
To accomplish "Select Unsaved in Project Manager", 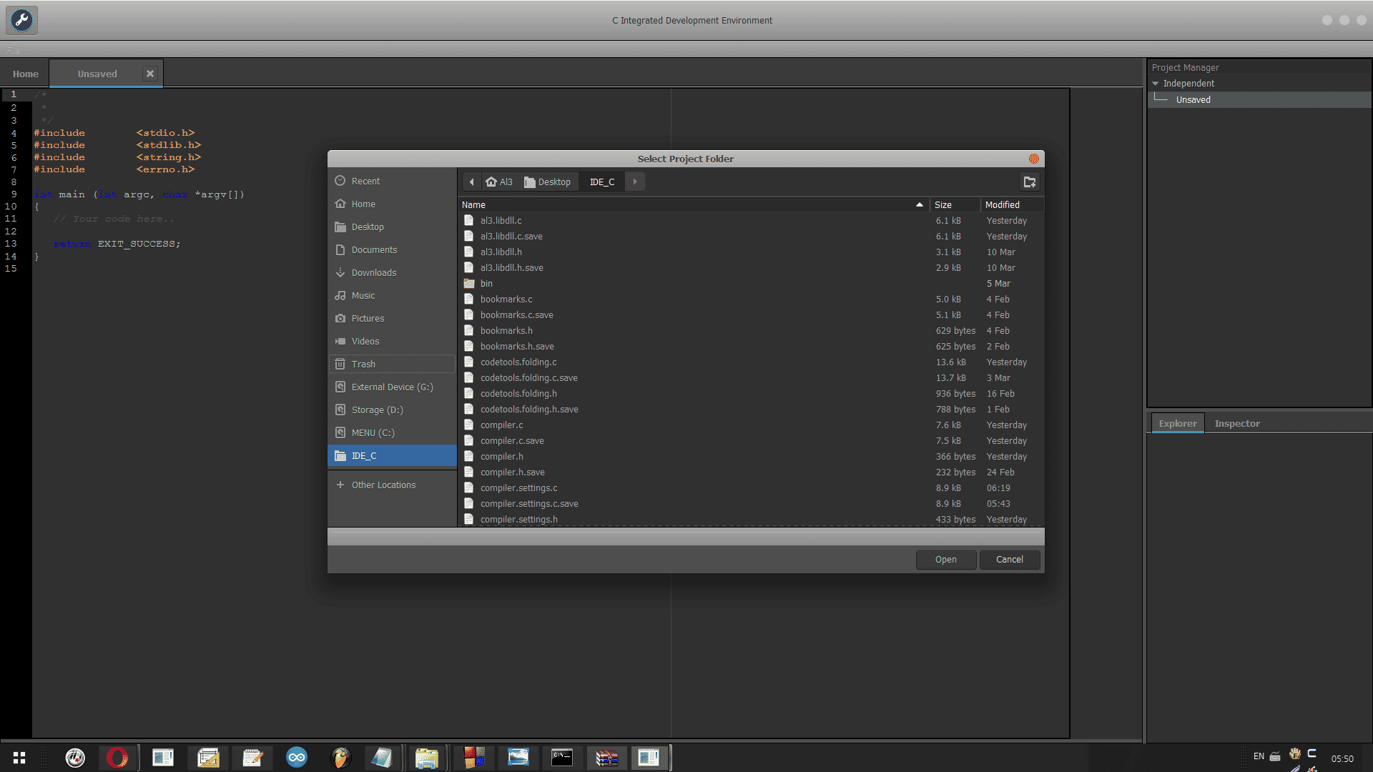I will pos(1259,100).
